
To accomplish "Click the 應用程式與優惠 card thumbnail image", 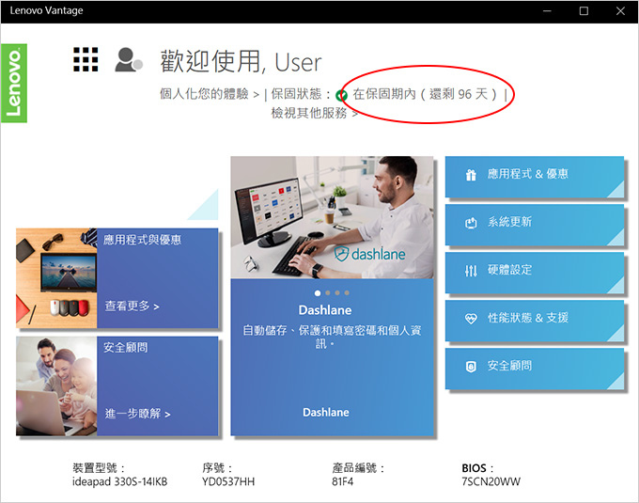I will 56,278.
